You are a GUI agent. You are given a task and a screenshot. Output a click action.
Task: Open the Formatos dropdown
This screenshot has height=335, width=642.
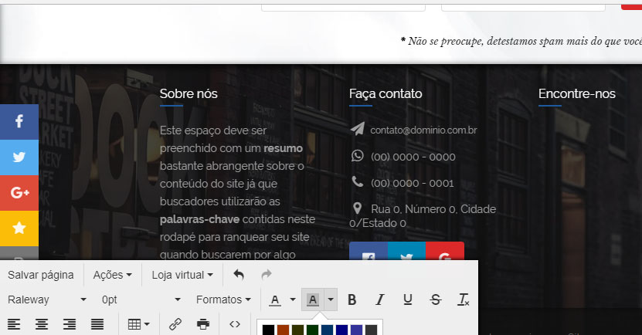coord(223,299)
